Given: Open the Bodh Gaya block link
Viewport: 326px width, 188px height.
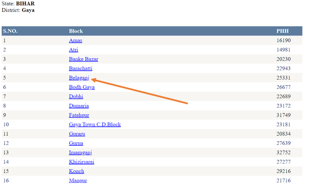Looking at the screenshot, I should pos(82,87).
